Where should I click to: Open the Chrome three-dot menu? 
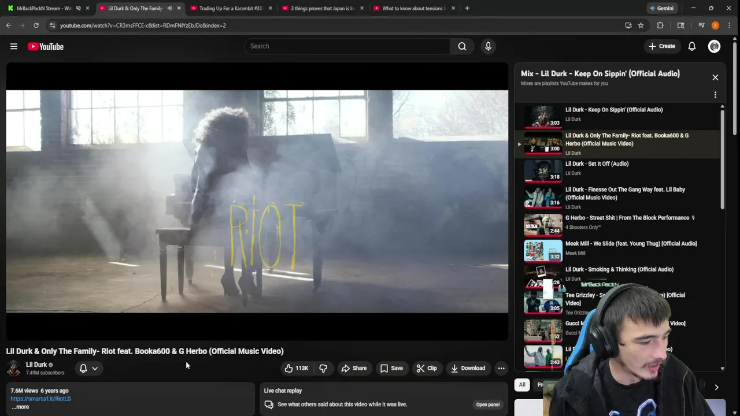(729, 25)
